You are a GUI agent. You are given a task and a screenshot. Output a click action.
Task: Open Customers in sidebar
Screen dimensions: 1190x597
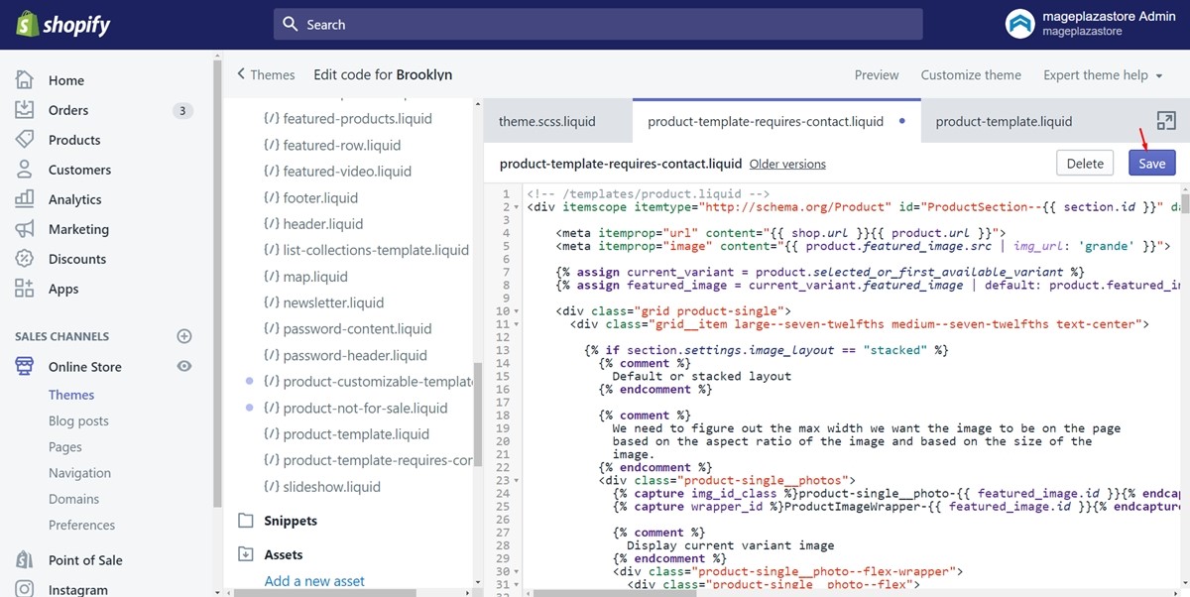[x=79, y=170]
